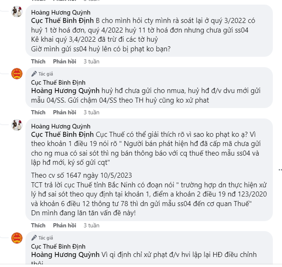Like the comment asking about the ss04 penalty
Screen dimensions: 282x267
click(x=38, y=61)
